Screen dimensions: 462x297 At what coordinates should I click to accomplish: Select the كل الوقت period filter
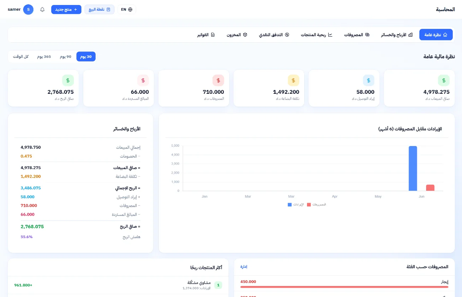click(21, 56)
